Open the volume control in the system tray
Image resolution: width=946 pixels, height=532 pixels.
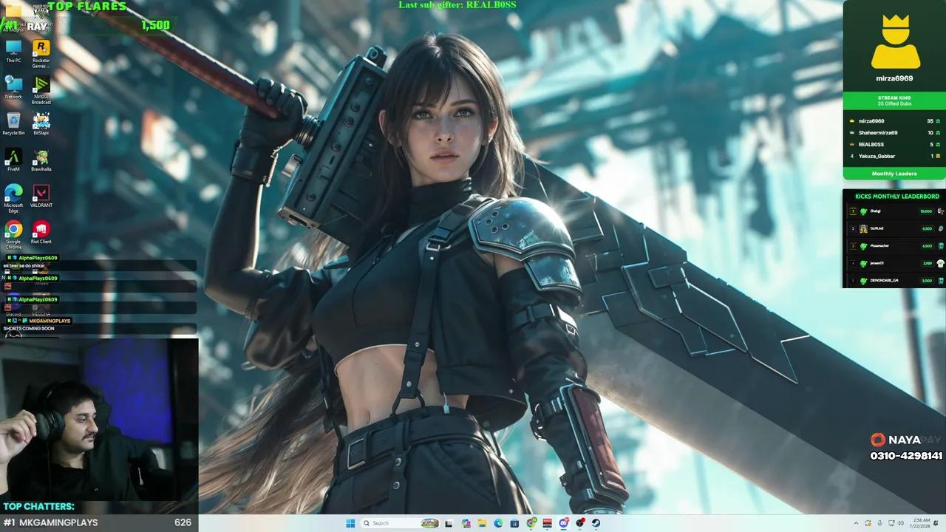click(900, 523)
